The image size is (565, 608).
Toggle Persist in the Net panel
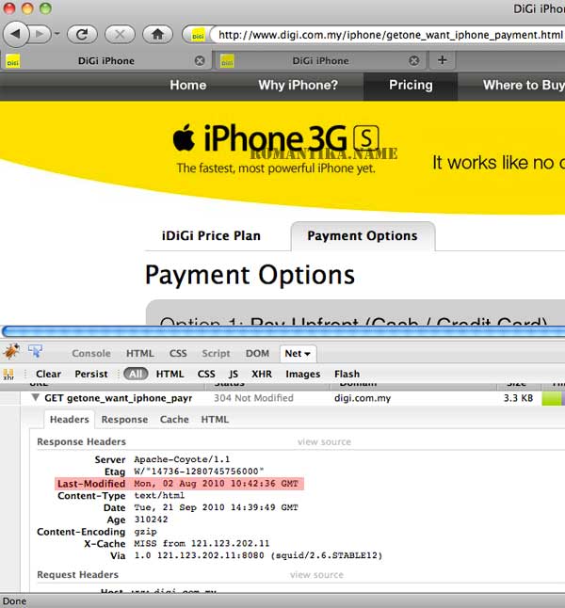[91, 374]
